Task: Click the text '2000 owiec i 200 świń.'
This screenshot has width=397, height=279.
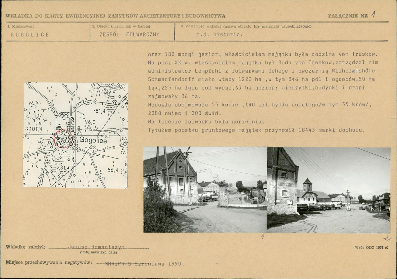Action: click(x=184, y=113)
